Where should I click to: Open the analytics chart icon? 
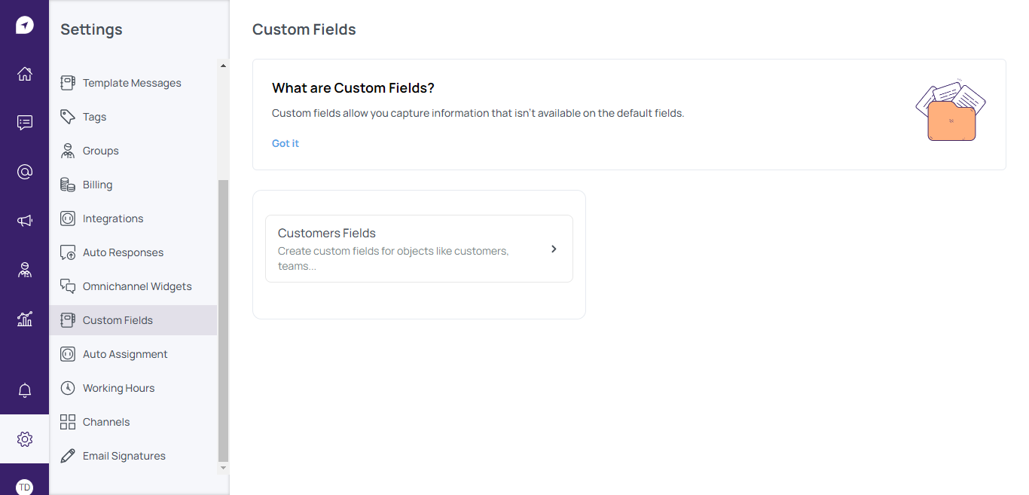pyautogui.click(x=25, y=319)
